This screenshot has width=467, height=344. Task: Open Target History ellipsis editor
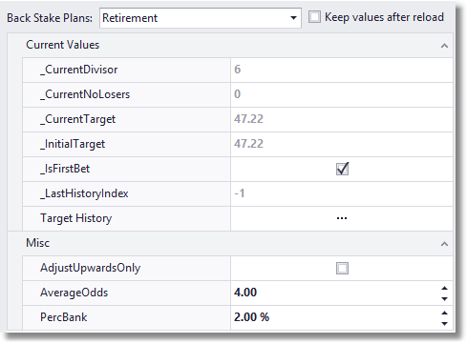coord(342,218)
